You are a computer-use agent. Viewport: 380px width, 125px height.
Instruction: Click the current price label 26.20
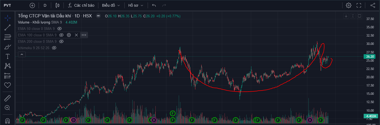point(370,57)
